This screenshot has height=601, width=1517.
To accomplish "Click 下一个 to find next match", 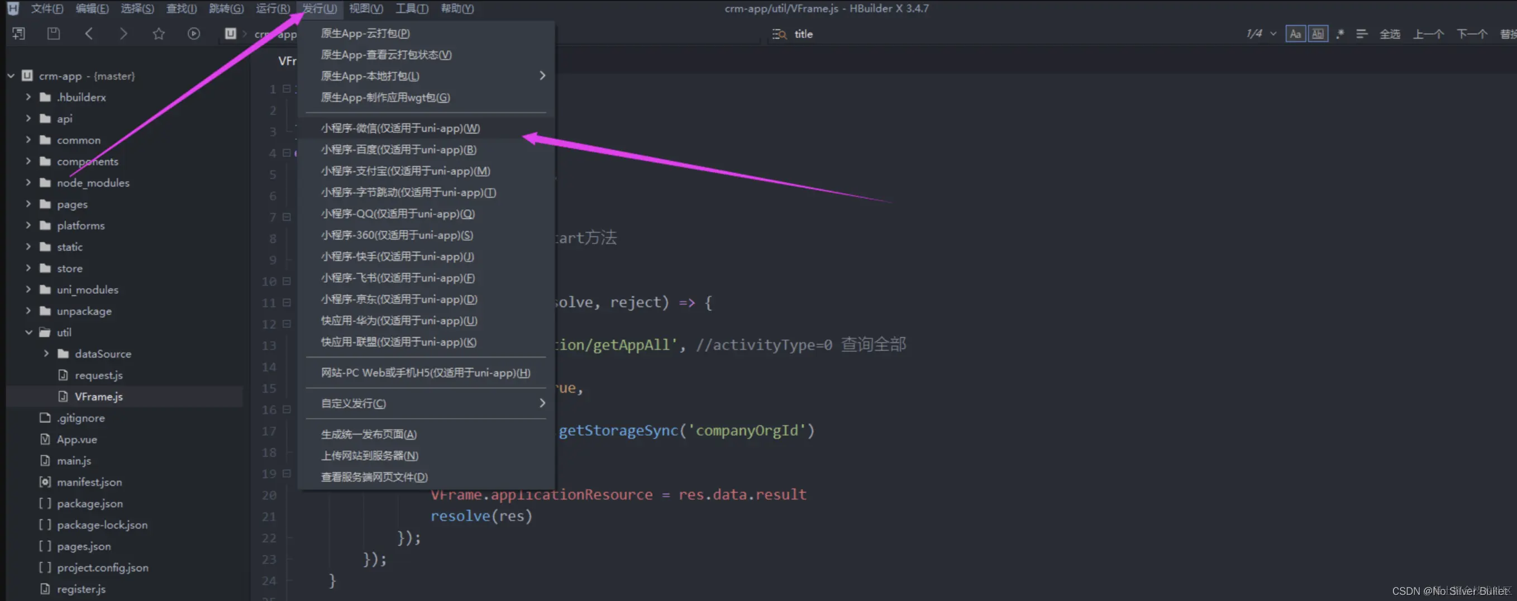I will [1472, 34].
